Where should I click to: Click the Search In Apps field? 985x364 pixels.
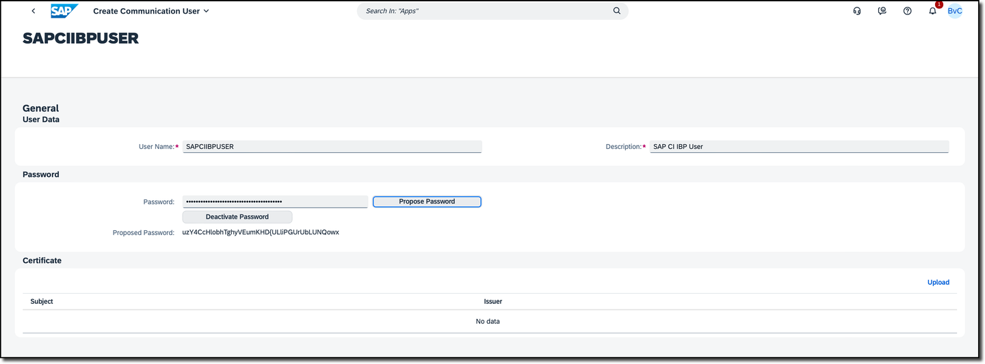pyautogui.click(x=486, y=11)
